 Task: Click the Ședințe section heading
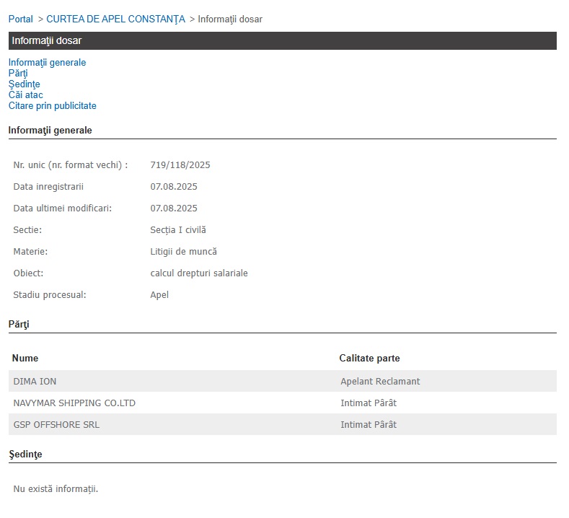pyautogui.click(x=25, y=454)
